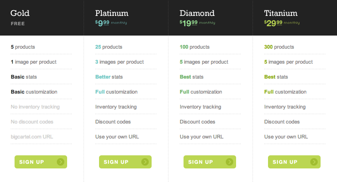The image size is (337, 182).
Task: Click "Better stats" in Platinum column
Action: point(109,77)
